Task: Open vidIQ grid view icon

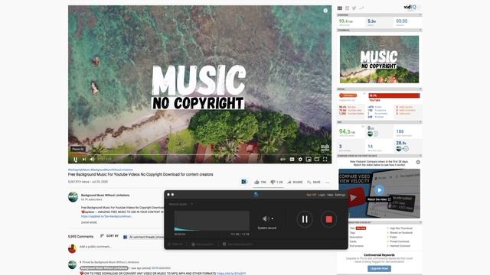Action: (340, 8)
